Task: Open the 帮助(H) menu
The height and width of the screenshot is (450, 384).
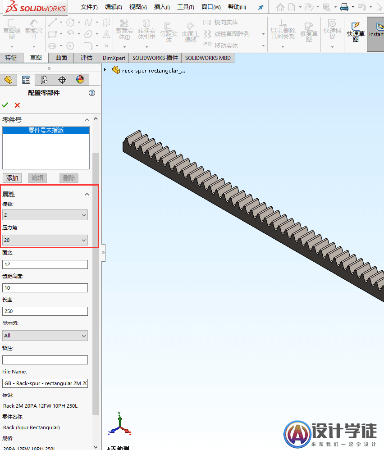Action: coord(237,7)
